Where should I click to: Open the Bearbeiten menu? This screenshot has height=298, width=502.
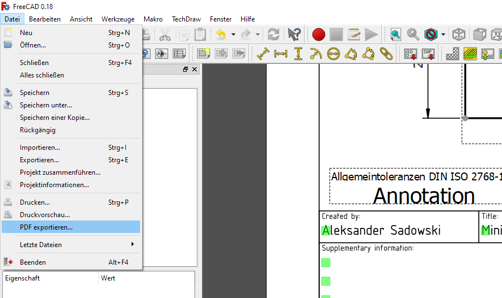(45, 19)
